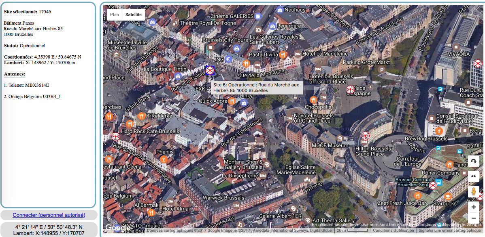Image resolution: width=485 pixels, height=237 pixels.
Task: Click the Starbucks coffee icon
Action: 448,196
